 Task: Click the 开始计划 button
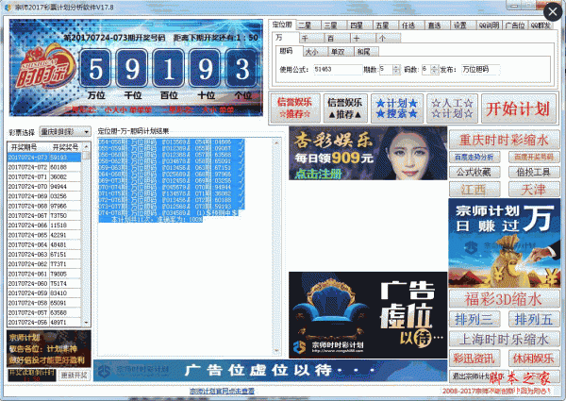pyautogui.click(x=518, y=109)
